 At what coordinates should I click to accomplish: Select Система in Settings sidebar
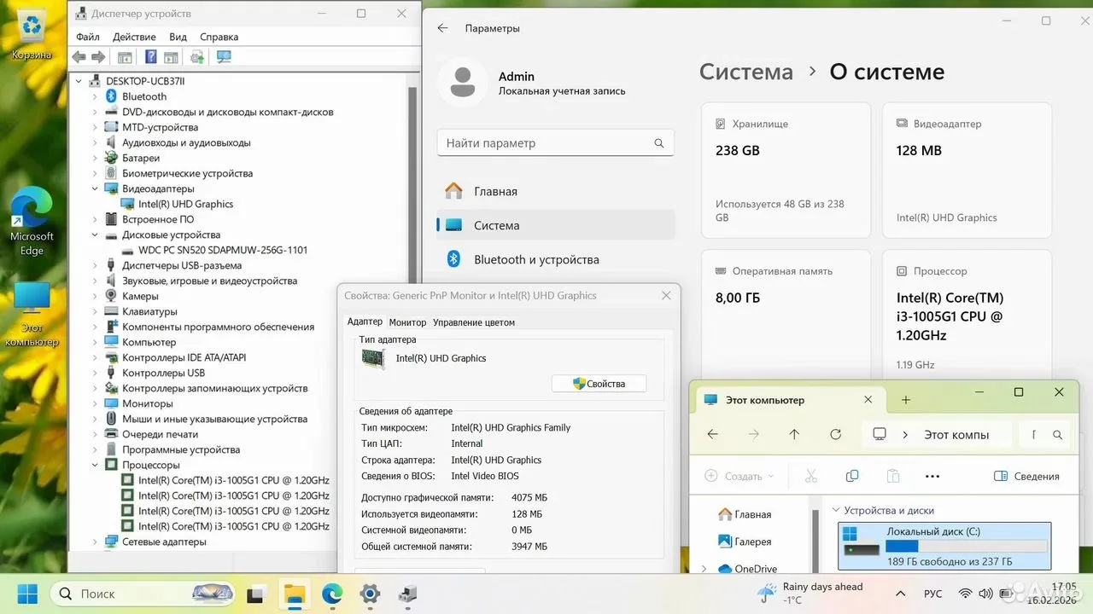[x=555, y=225]
